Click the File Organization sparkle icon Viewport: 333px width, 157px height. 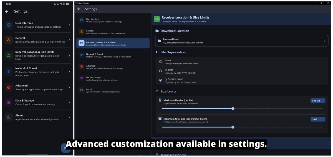(x=157, y=52)
